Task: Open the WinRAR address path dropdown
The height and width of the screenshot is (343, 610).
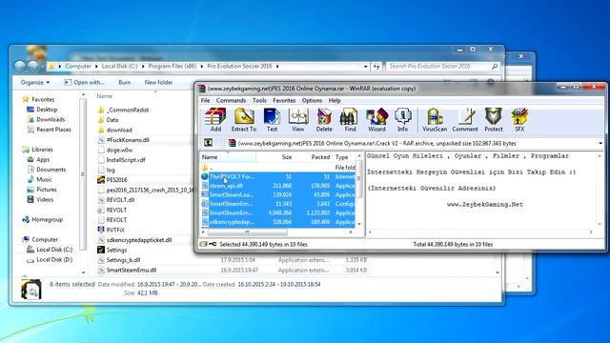Action: pyautogui.click(x=600, y=144)
